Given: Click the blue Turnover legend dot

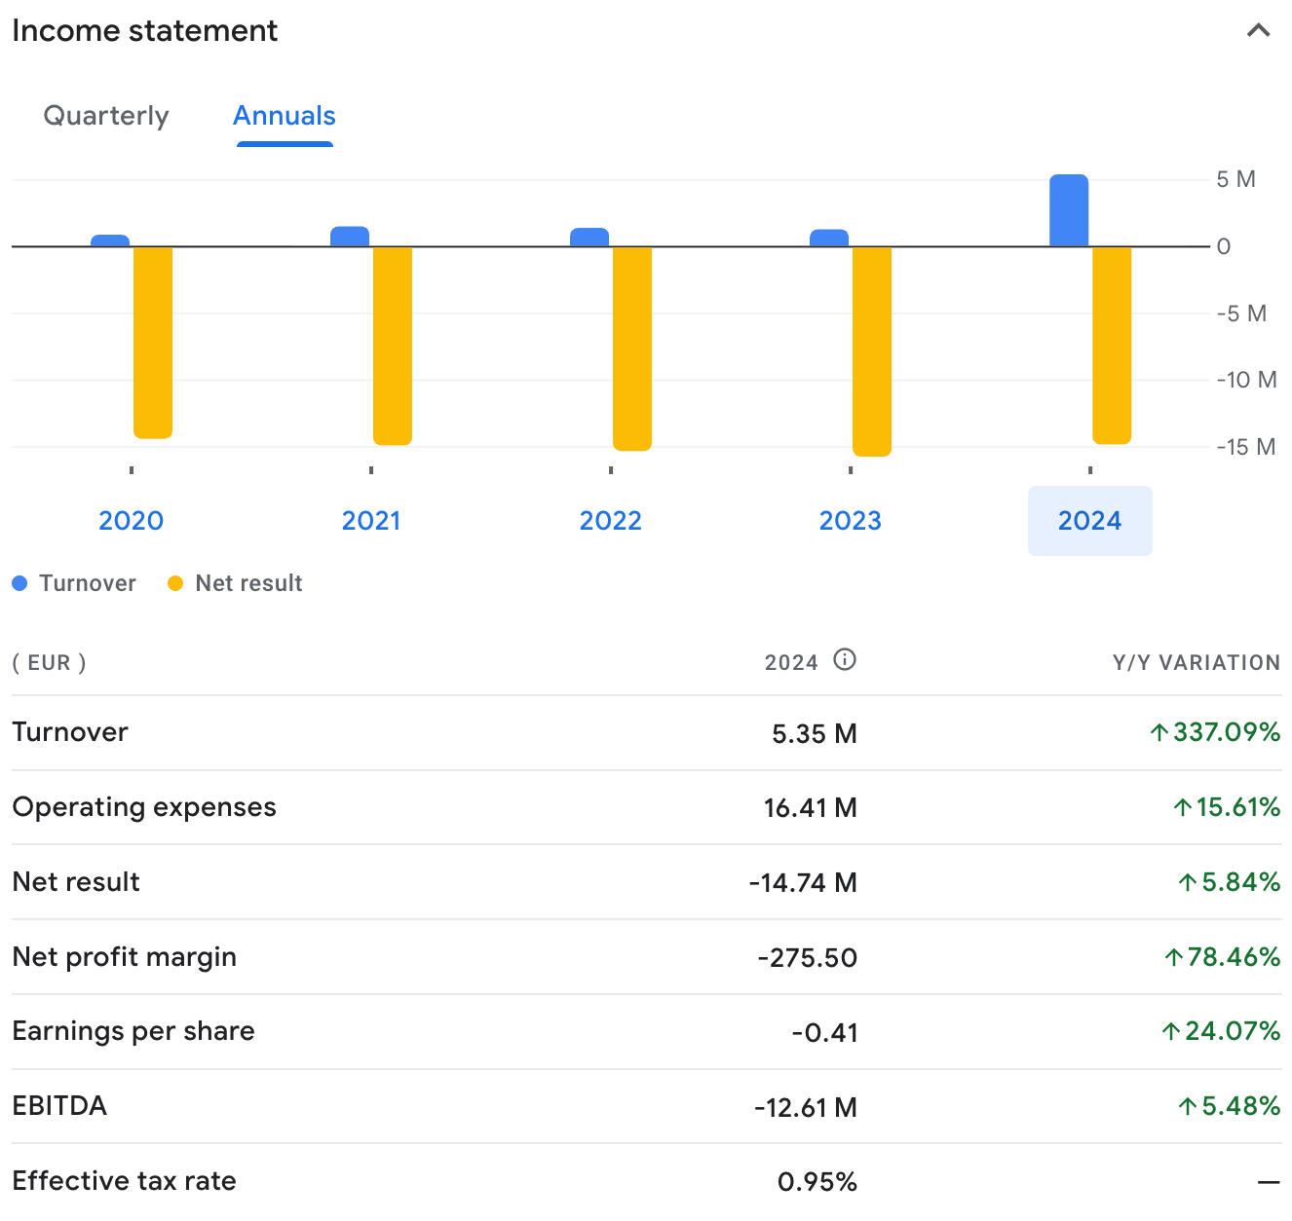Looking at the screenshot, I should tap(19, 583).
